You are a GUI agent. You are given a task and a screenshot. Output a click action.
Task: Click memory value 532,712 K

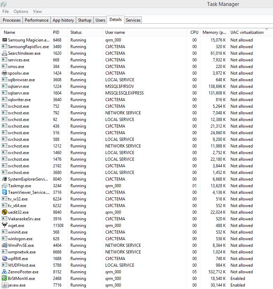pyautogui.click(x=217, y=272)
